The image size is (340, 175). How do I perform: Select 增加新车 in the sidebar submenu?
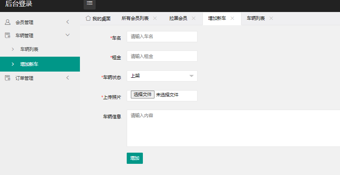click(x=40, y=64)
